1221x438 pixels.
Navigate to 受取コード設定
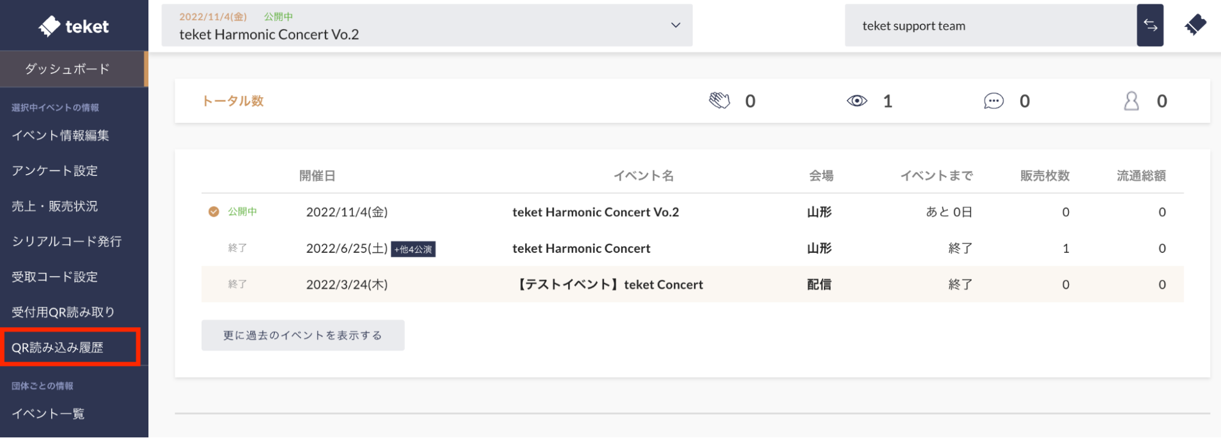point(55,277)
